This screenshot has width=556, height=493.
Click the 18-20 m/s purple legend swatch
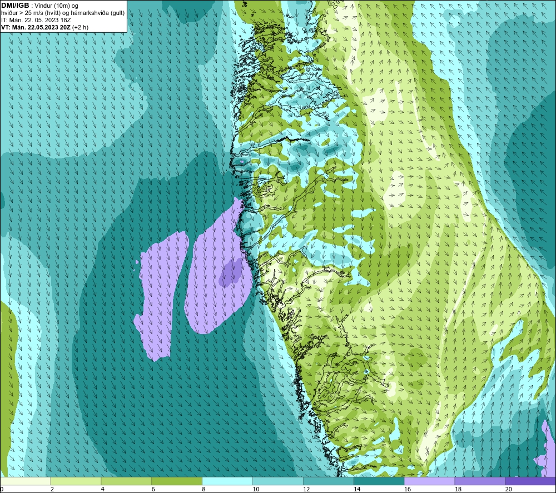[x=480, y=481]
